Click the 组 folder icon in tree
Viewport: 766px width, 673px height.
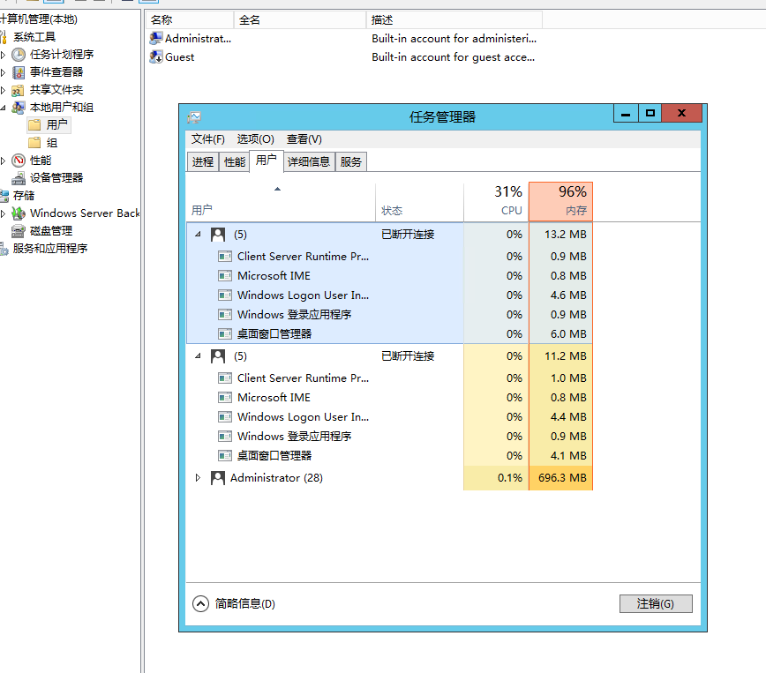coord(34,143)
